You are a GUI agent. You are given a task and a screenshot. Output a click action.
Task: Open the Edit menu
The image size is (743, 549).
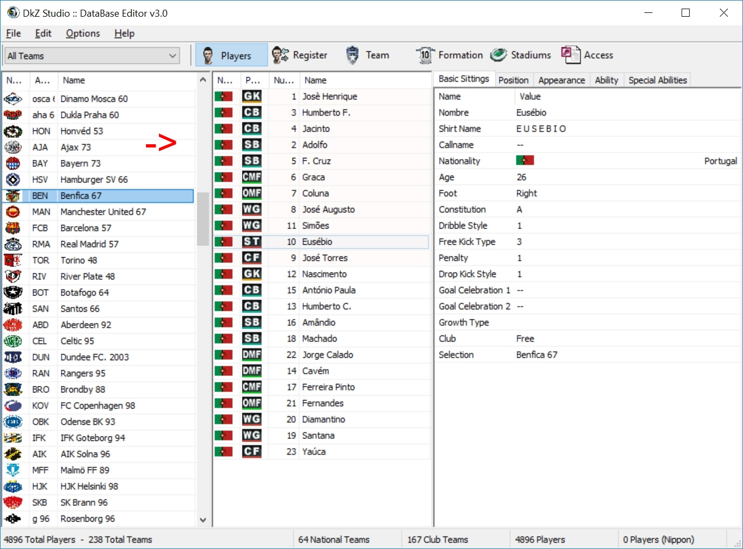pos(43,33)
